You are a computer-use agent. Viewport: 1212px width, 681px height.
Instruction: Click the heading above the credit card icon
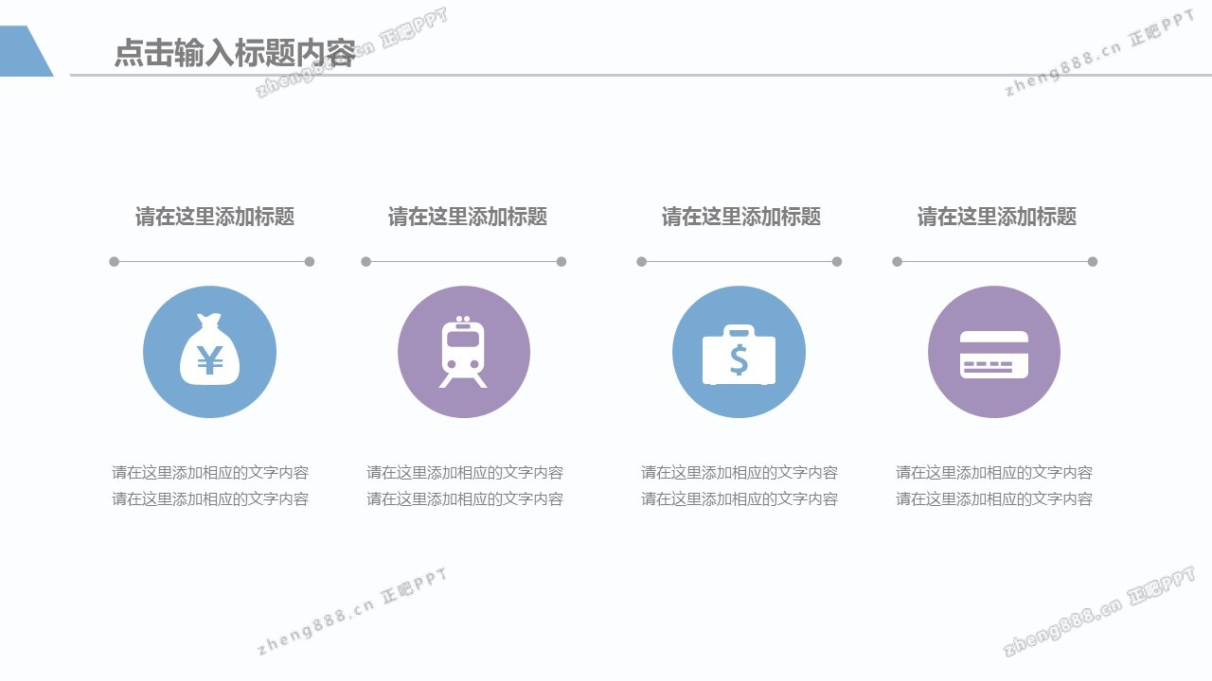[996, 217]
